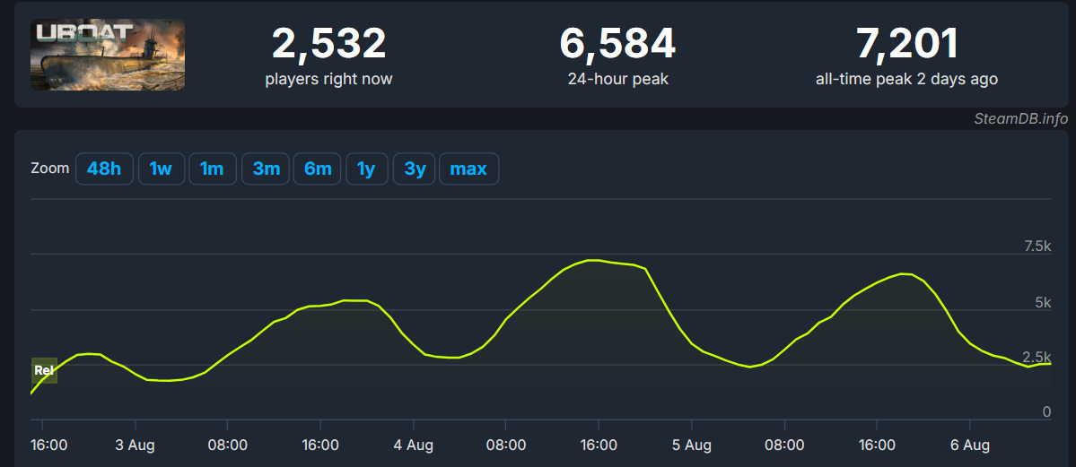The image size is (1076, 467).
Task: Click the UBOAT game thumbnail image
Action: (108, 55)
